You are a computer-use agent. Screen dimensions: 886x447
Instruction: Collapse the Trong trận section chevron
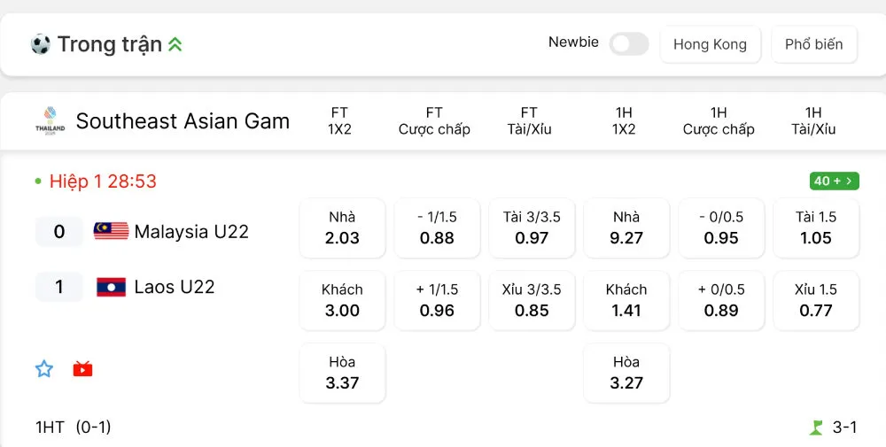coord(175,44)
